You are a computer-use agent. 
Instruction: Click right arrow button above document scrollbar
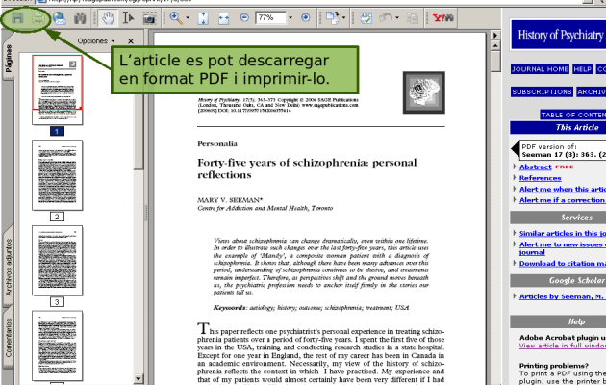(495, 36)
